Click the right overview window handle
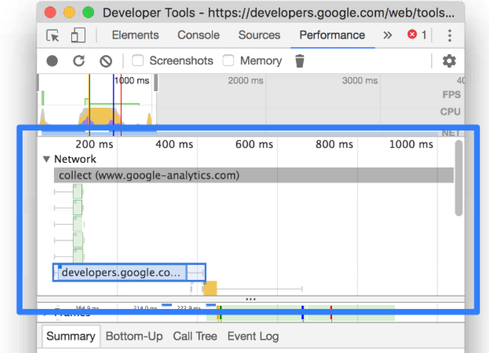This screenshot has width=489, height=353. coord(156,83)
